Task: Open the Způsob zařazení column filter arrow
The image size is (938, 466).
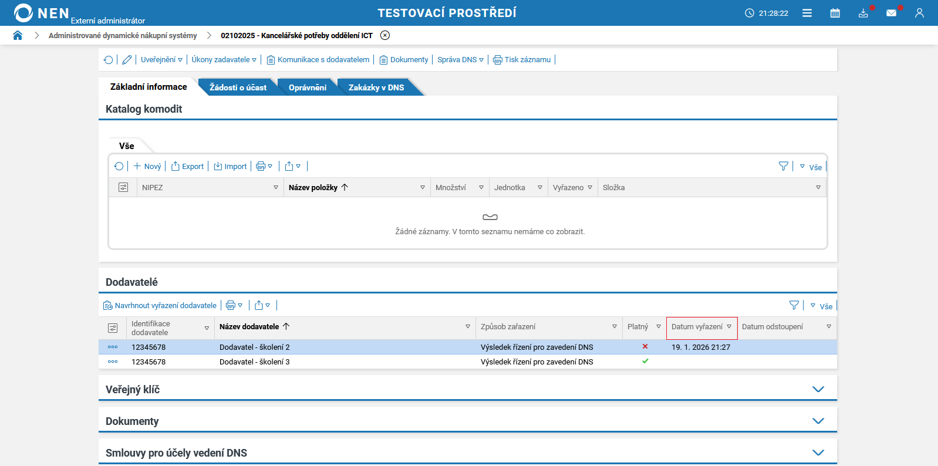Action: click(615, 326)
